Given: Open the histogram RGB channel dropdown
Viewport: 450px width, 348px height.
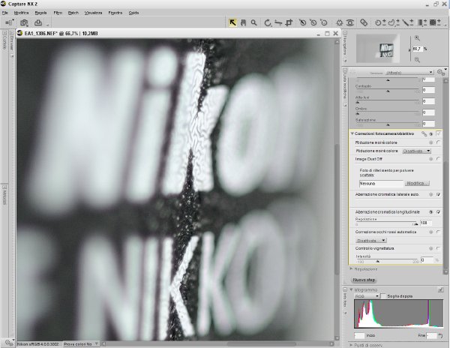Looking at the screenshot, I should (x=367, y=296).
